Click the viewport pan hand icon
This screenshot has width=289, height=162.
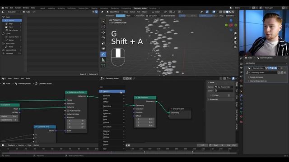coord(235,38)
